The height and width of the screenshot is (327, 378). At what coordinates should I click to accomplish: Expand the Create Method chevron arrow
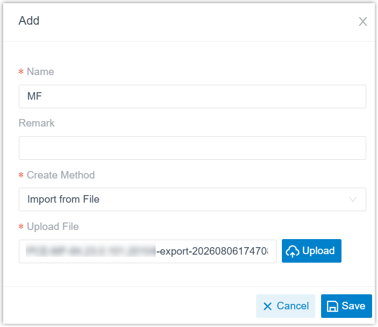(353, 199)
